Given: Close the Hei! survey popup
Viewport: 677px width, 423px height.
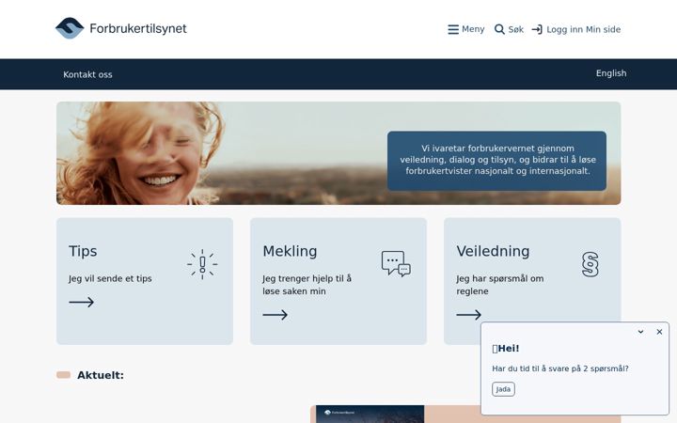Looking at the screenshot, I should (x=659, y=332).
